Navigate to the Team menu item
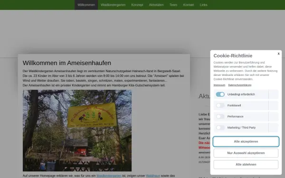285x178 pixels. click(x=173, y=5)
